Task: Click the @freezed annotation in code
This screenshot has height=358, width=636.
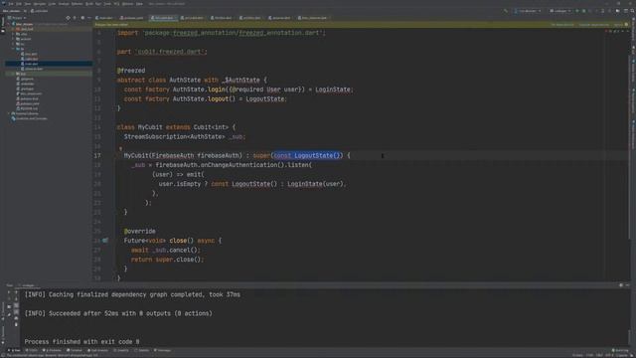Action: 131,71
